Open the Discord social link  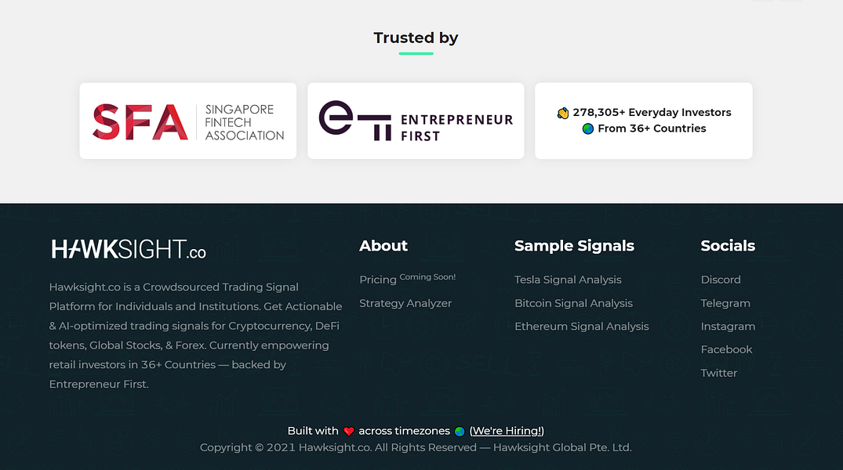(721, 280)
